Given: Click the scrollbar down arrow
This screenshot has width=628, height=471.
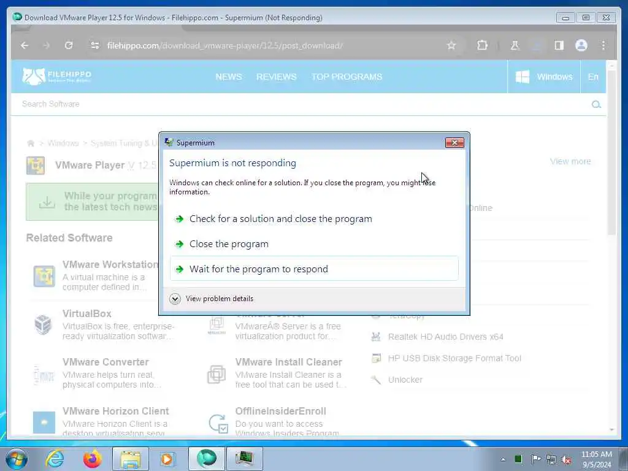Looking at the screenshot, I should pyautogui.click(x=611, y=430).
